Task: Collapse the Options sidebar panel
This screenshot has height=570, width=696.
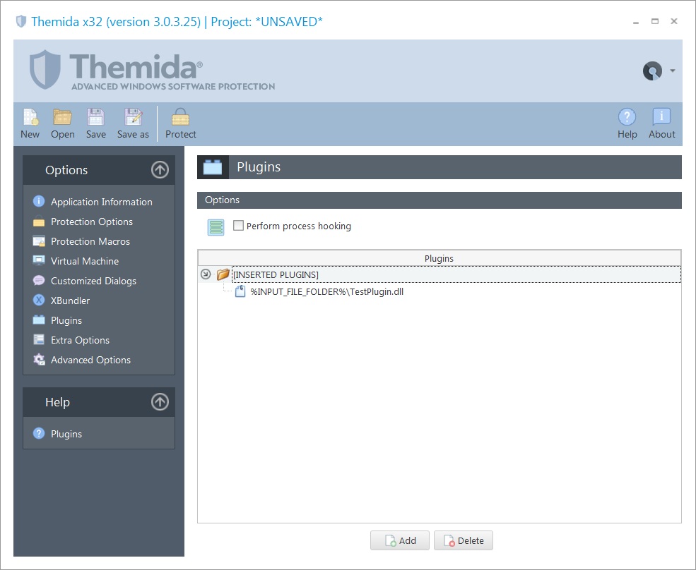Action: click(x=160, y=170)
